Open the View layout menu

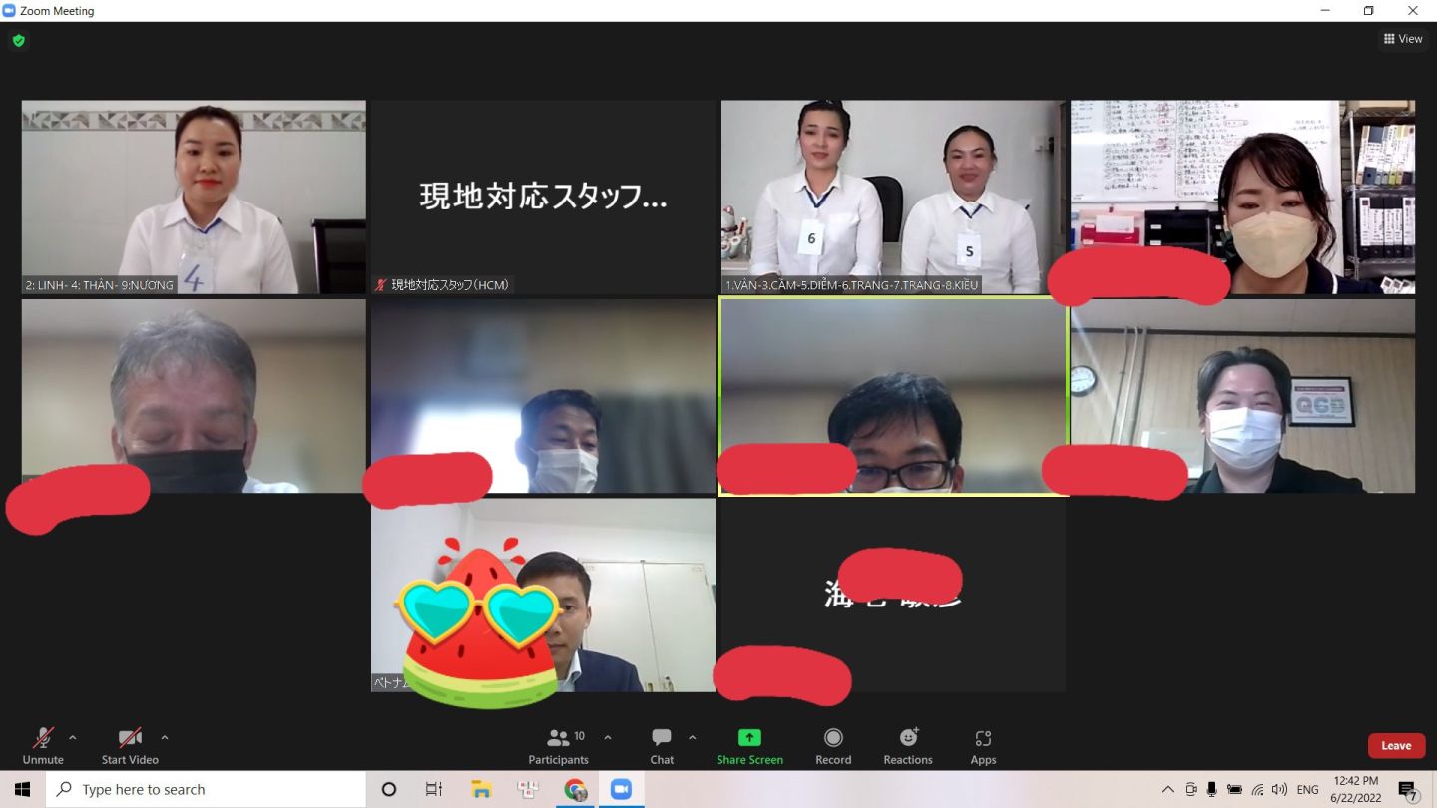1403,39
